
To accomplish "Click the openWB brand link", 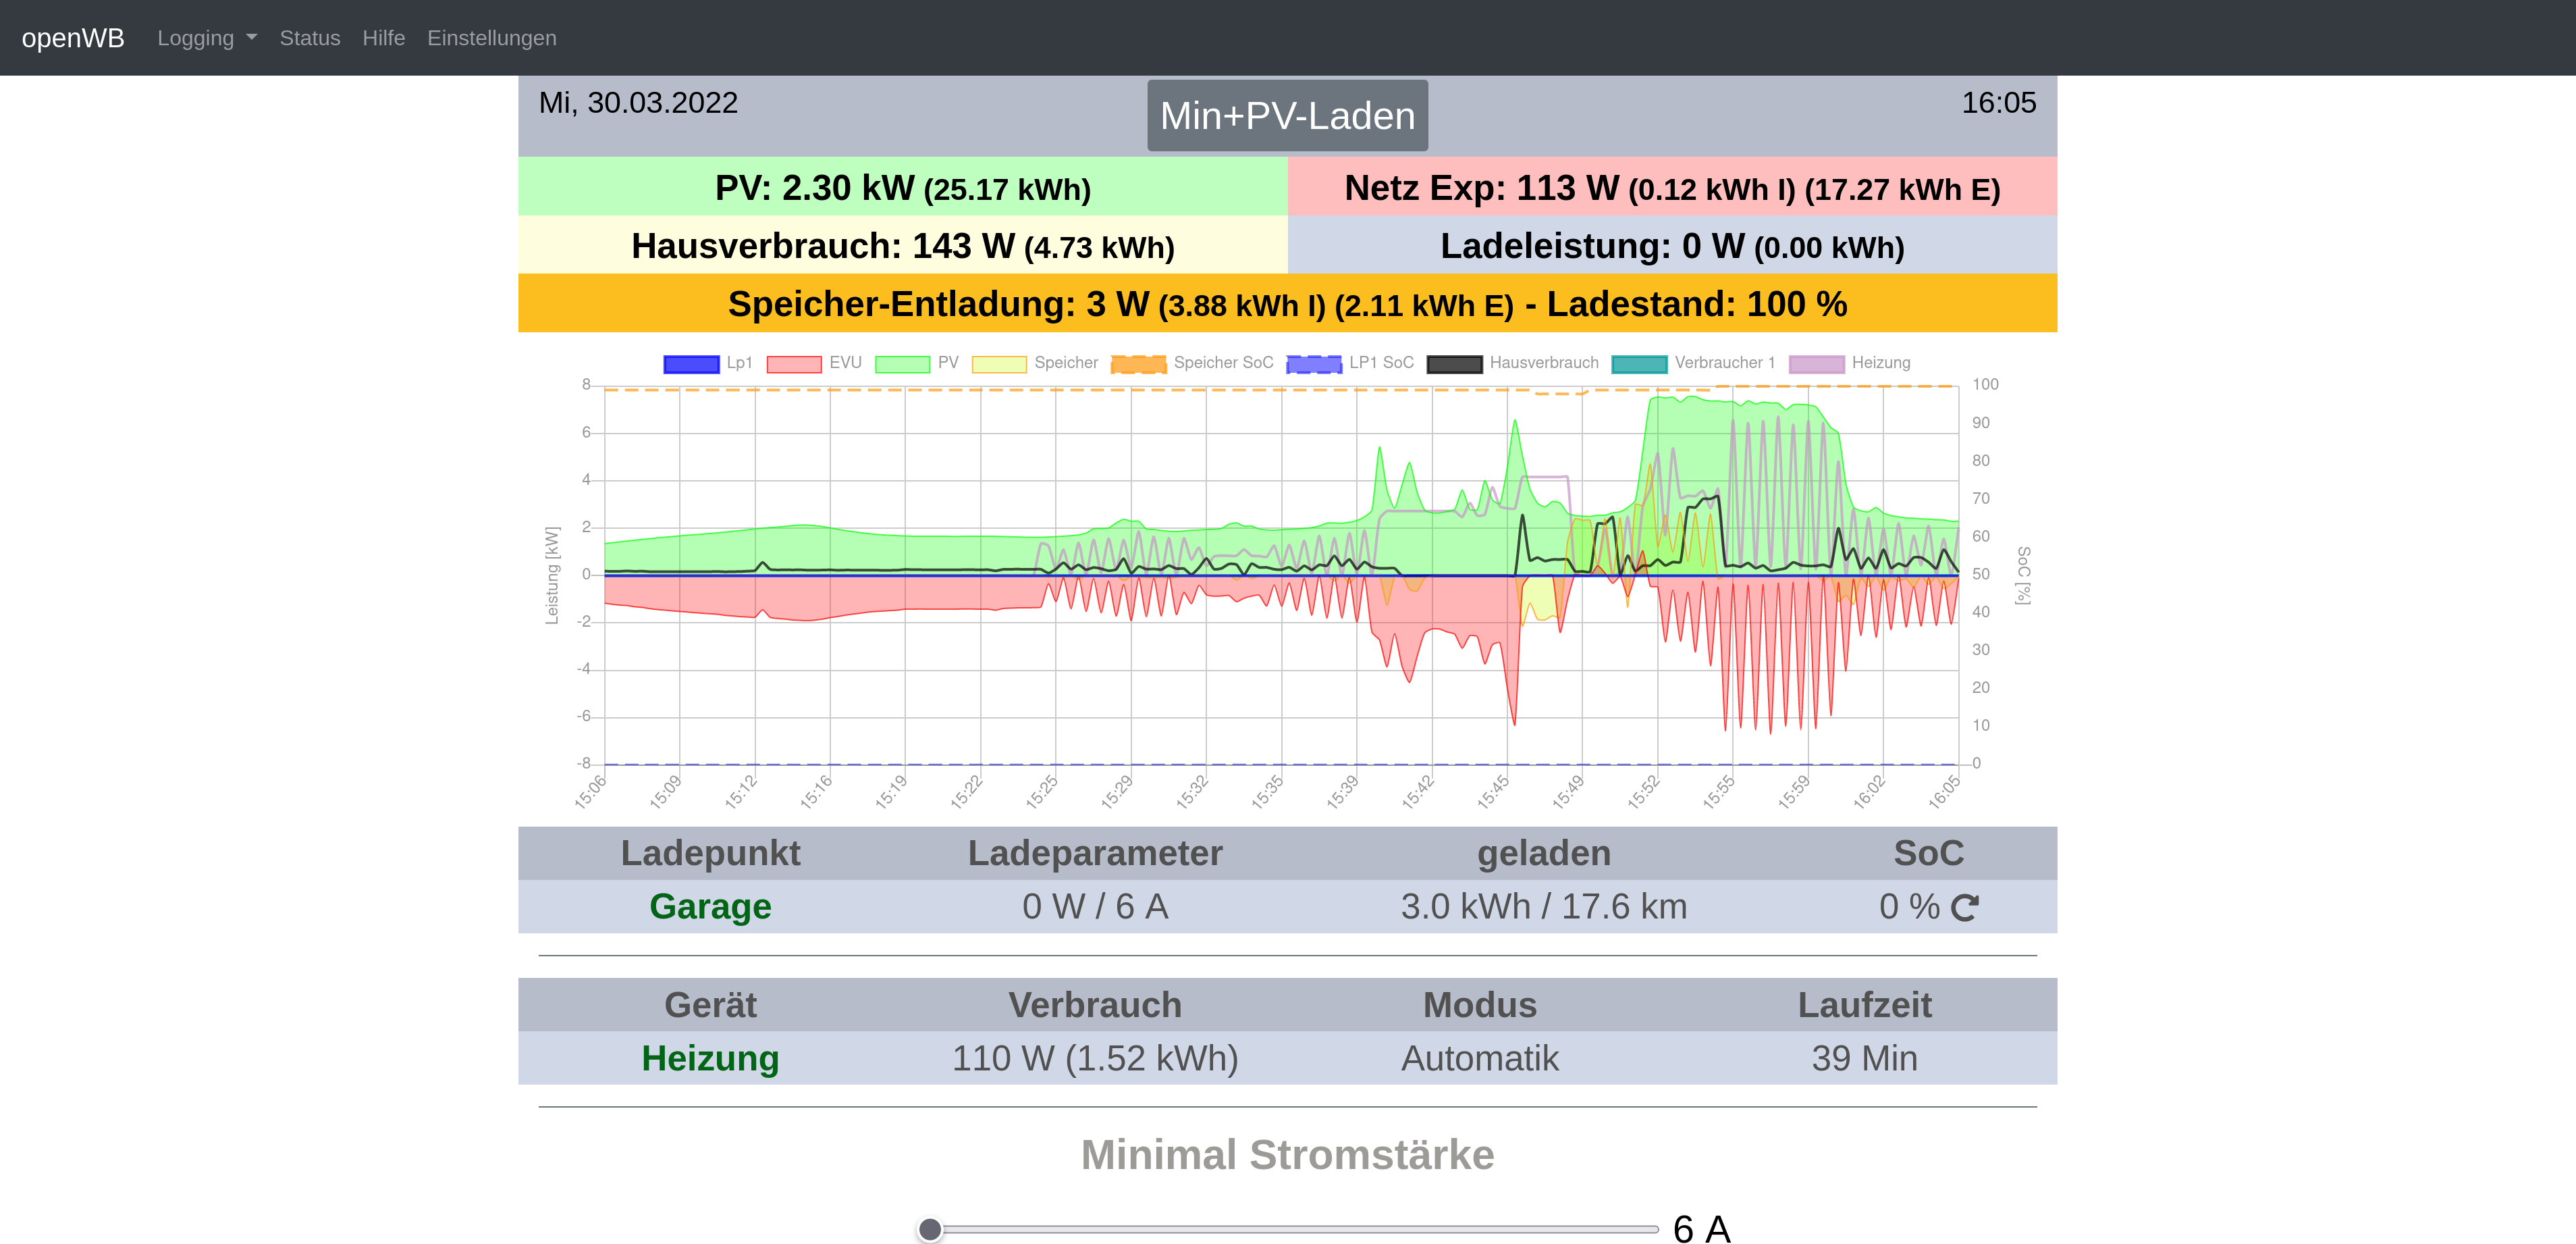I will [x=73, y=38].
